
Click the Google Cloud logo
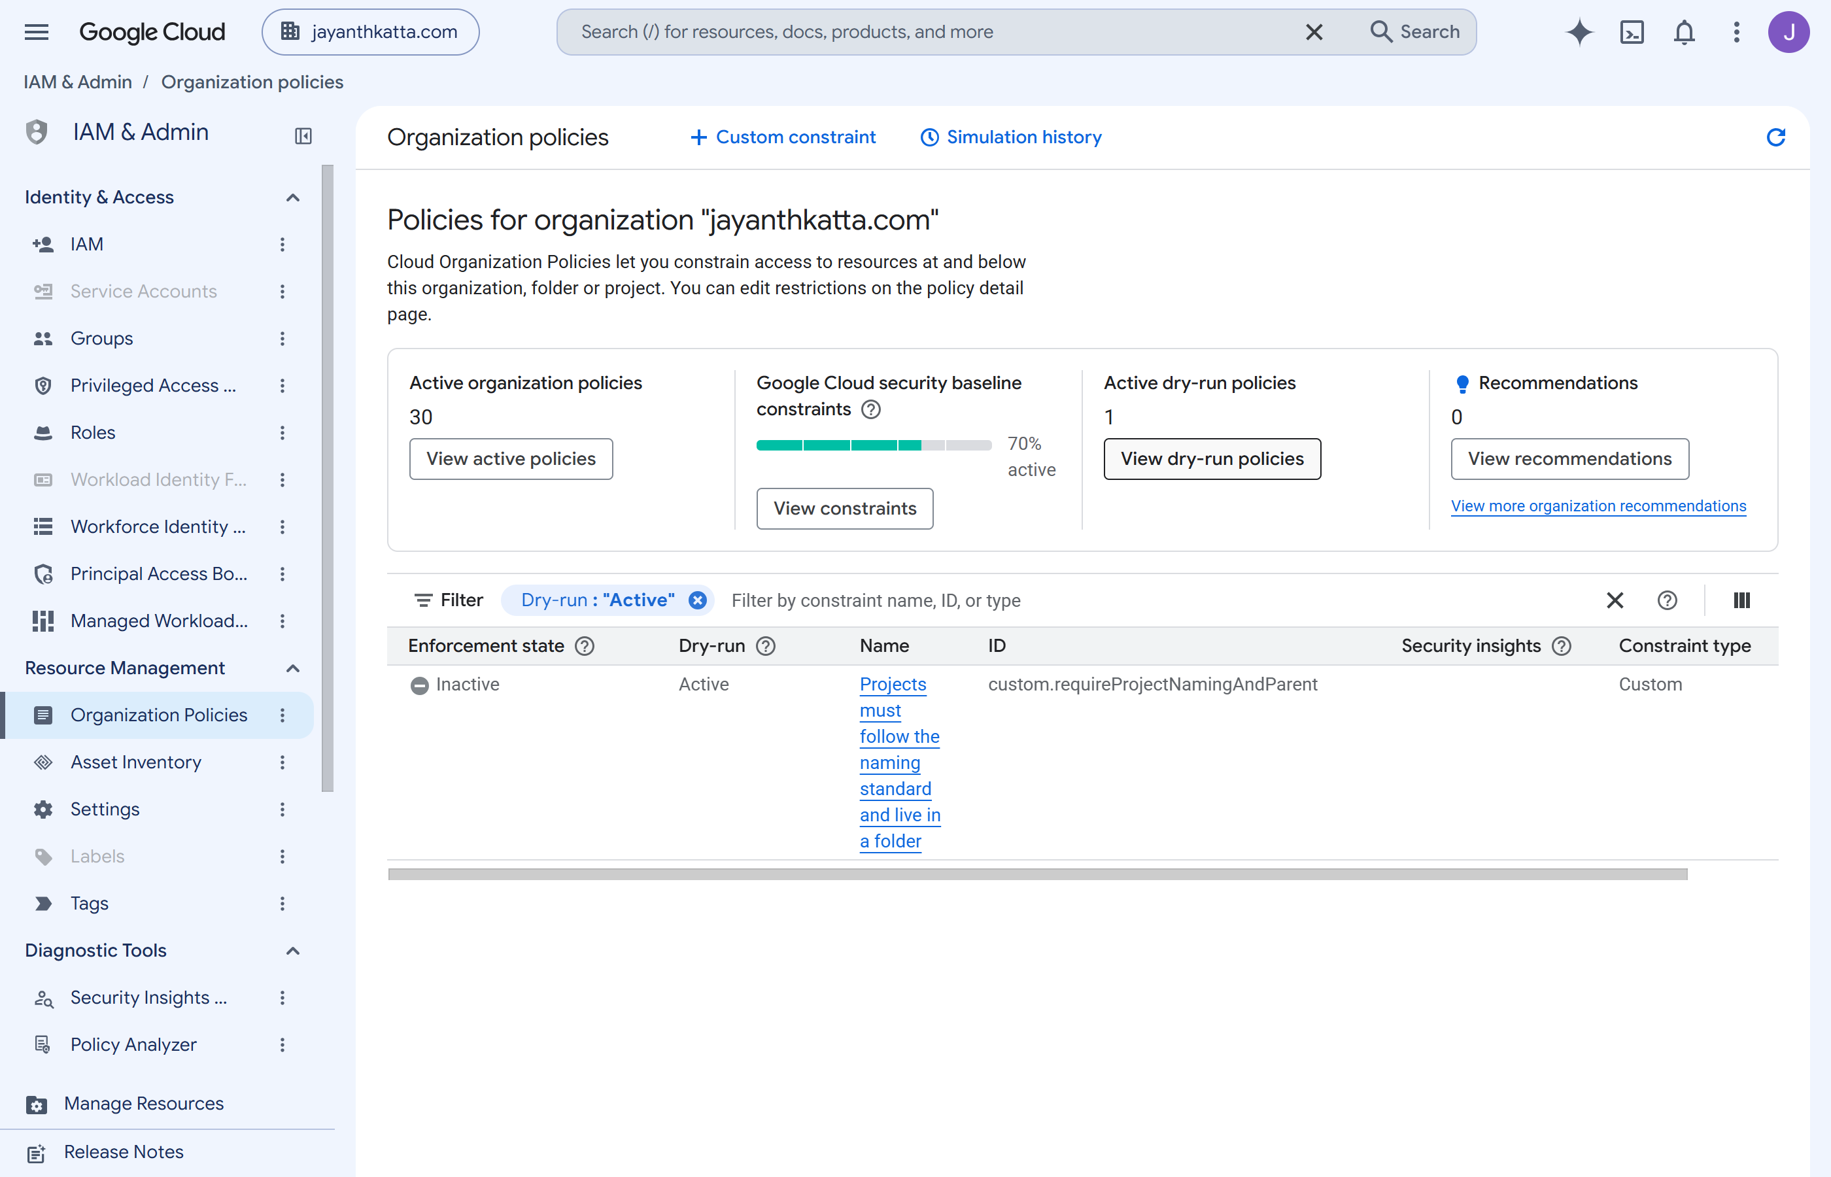(x=152, y=31)
